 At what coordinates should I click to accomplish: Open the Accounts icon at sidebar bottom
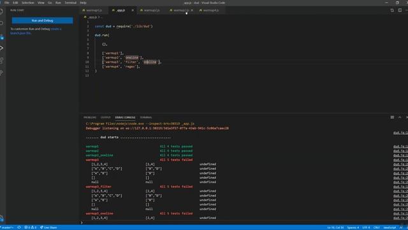[1, 218]
